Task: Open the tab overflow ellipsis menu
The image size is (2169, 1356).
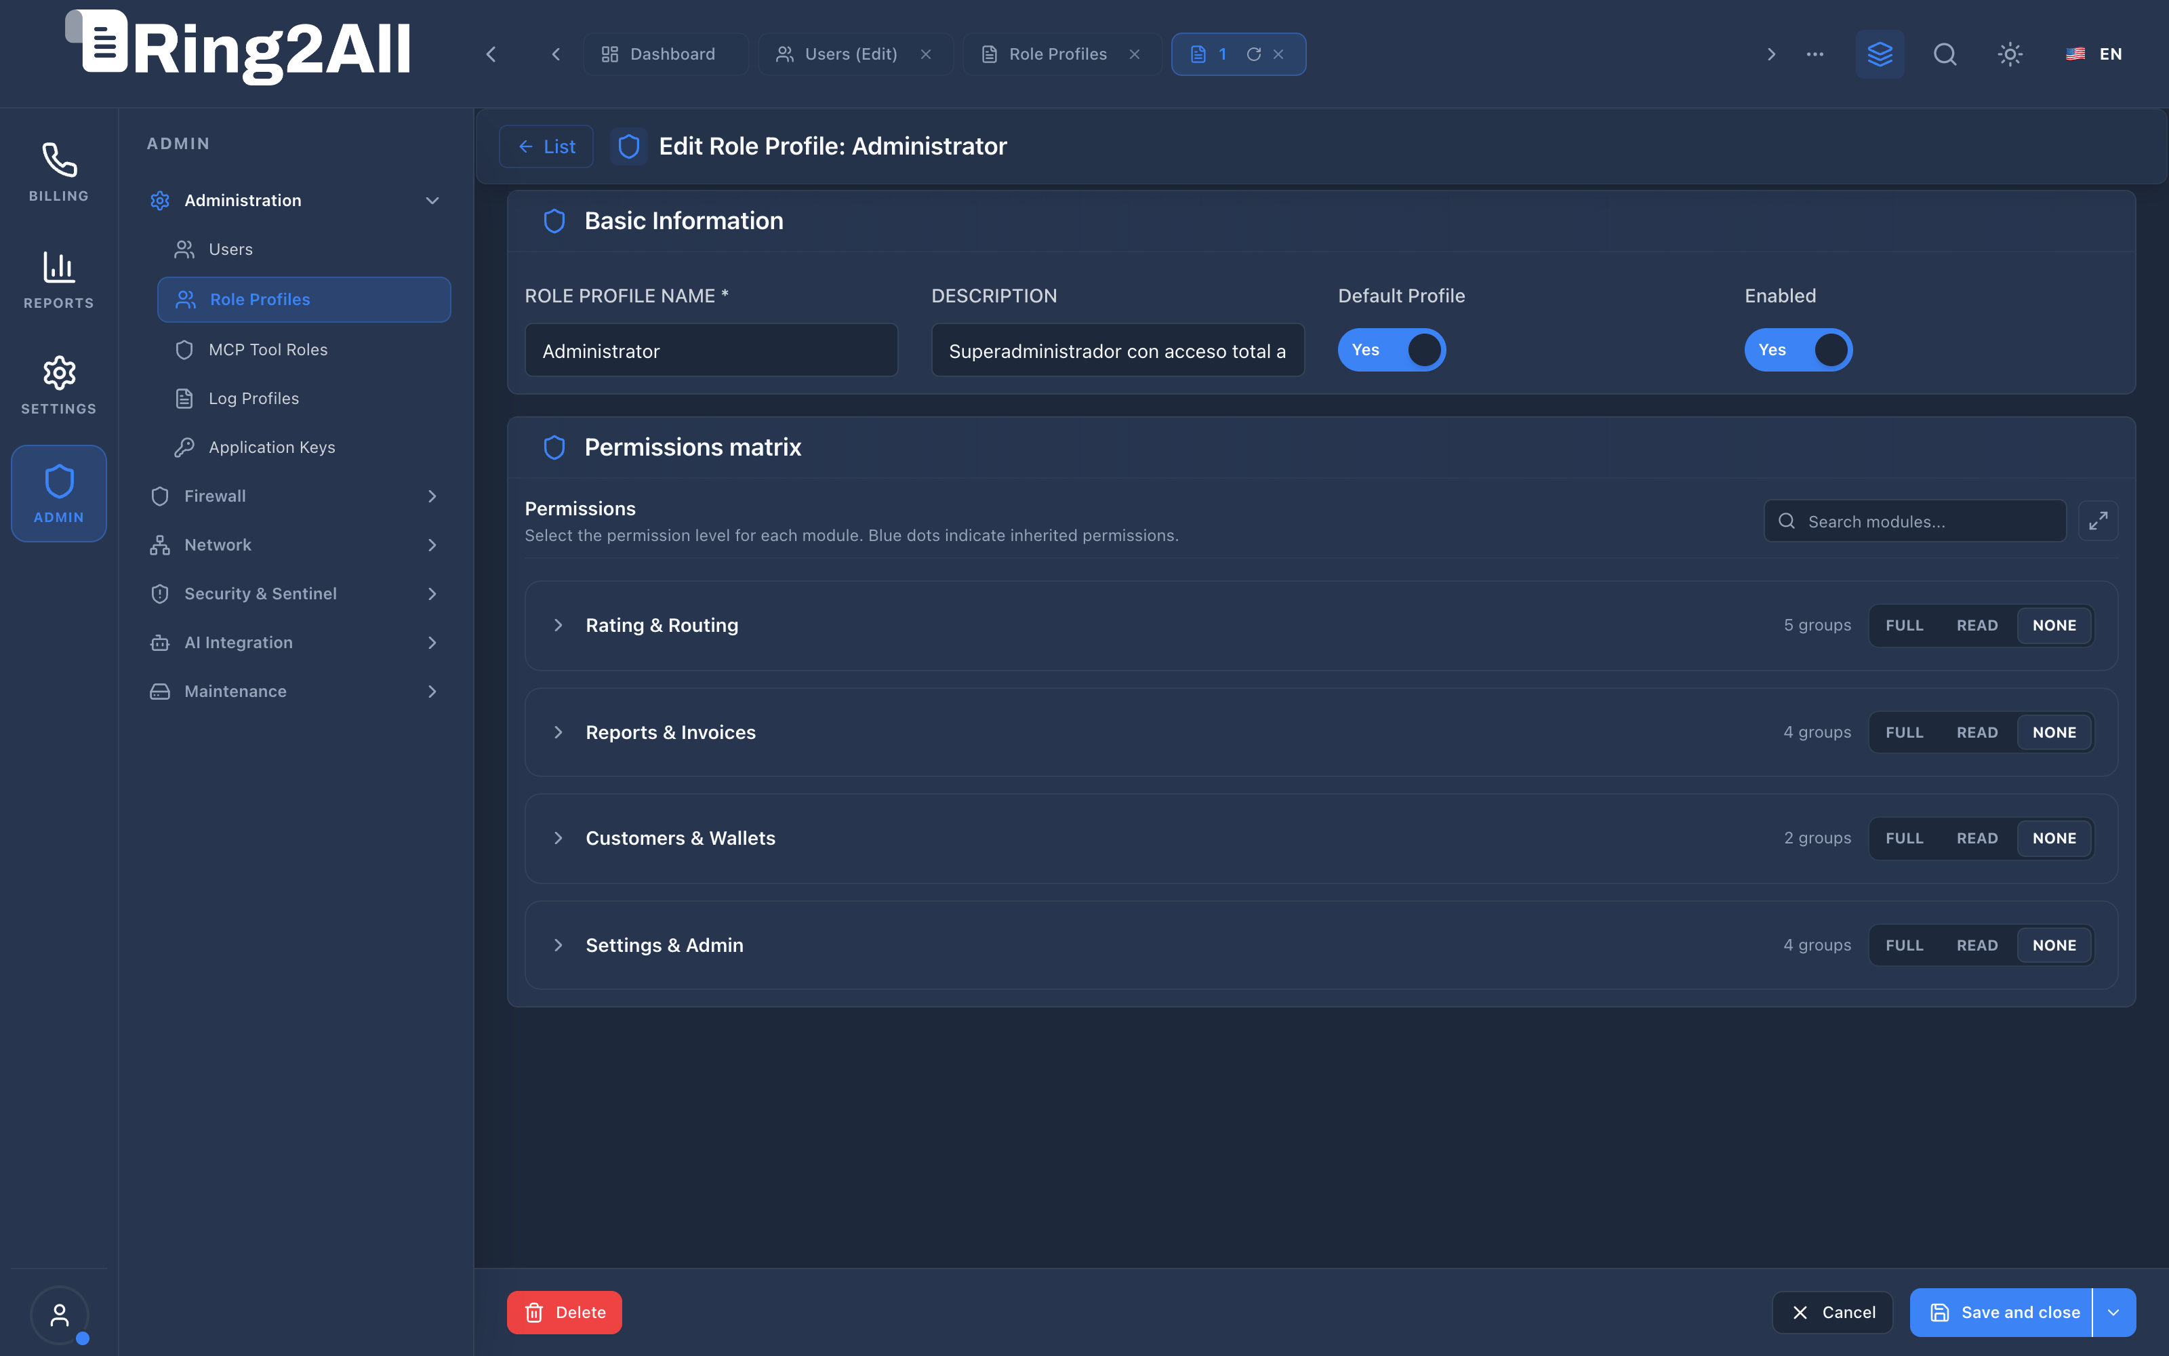Action: [1815, 54]
